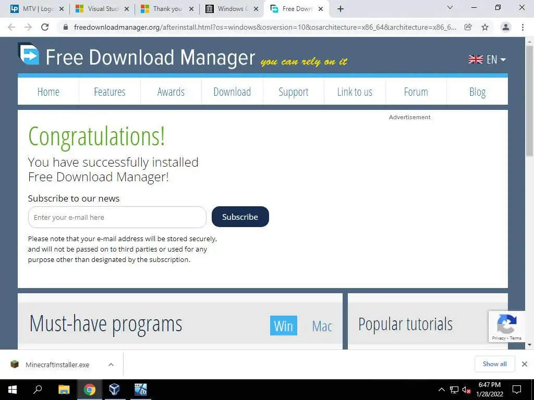Select the Win tab in Must-have programs
The height and width of the screenshot is (400, 534).
point(283,326)
